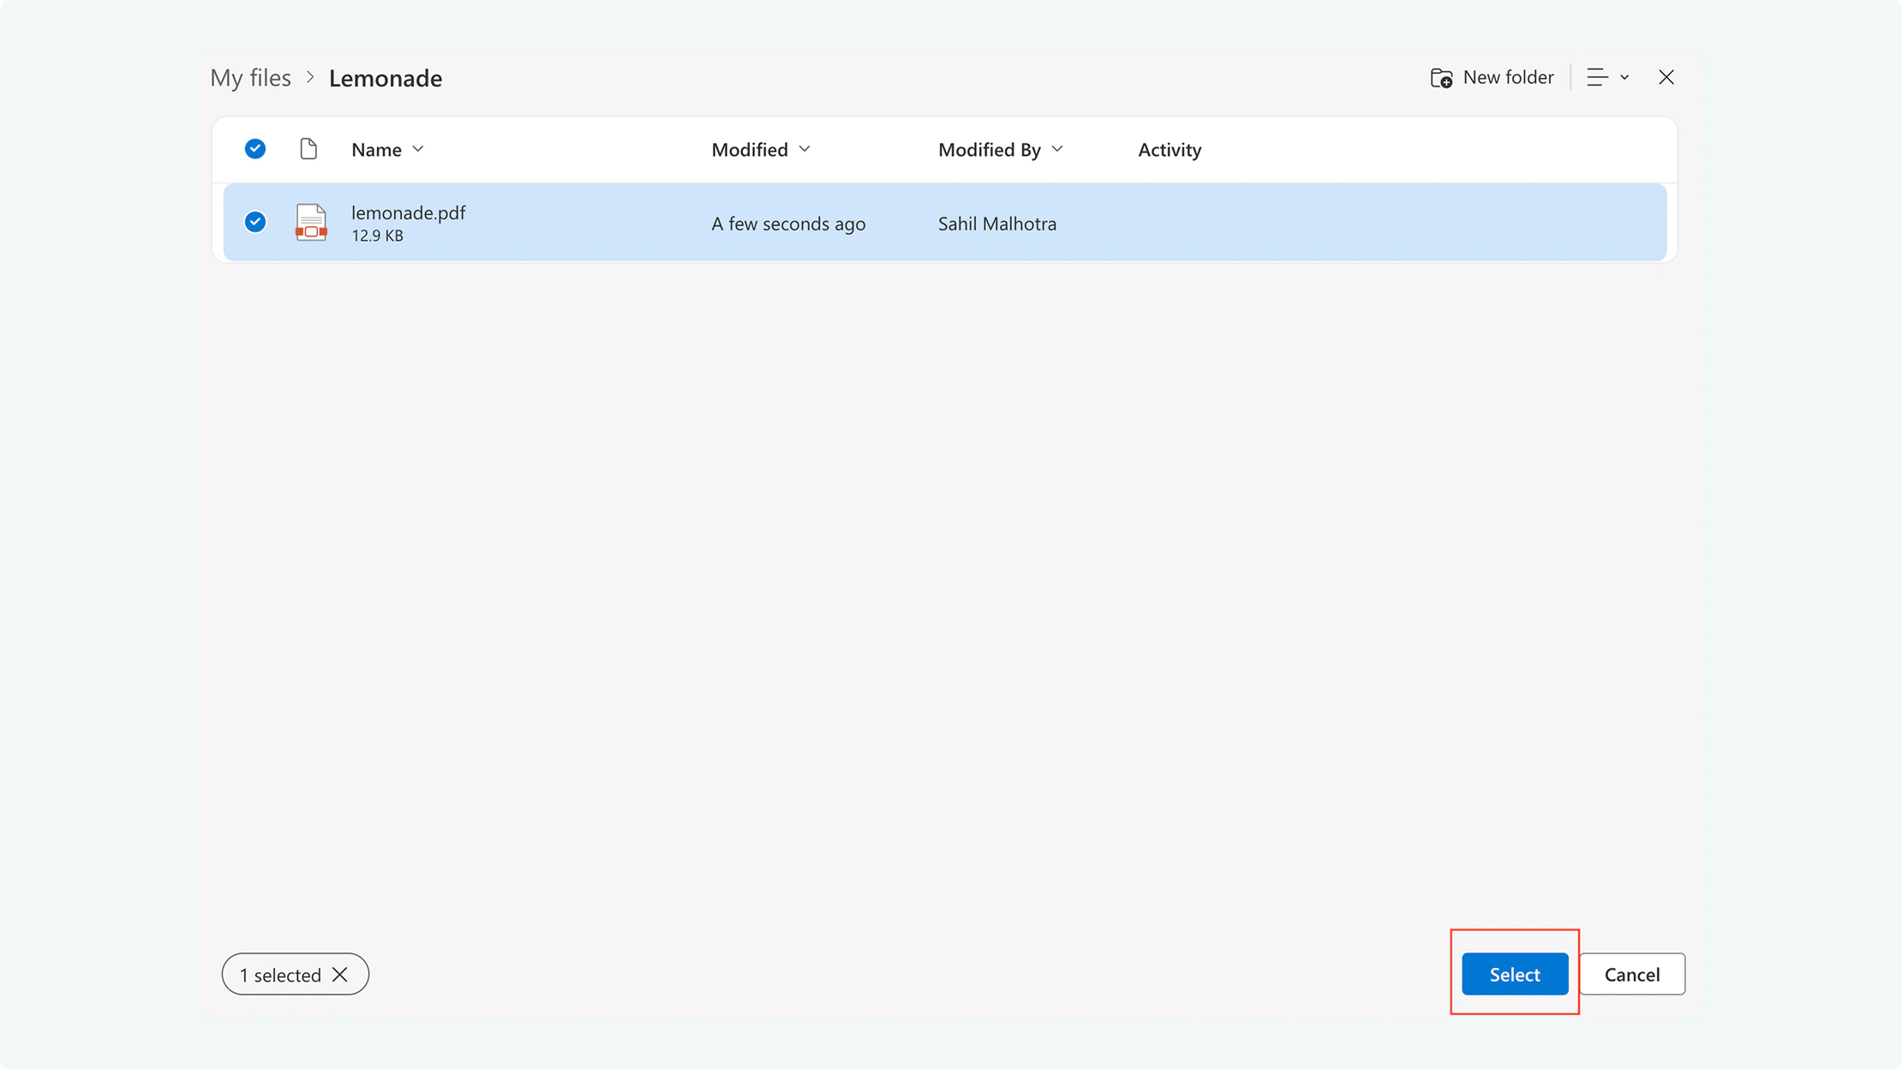Click the Lemonade breadcrumb folder
Viewport: 1902px width, 1069px height.
coord(386,78)
